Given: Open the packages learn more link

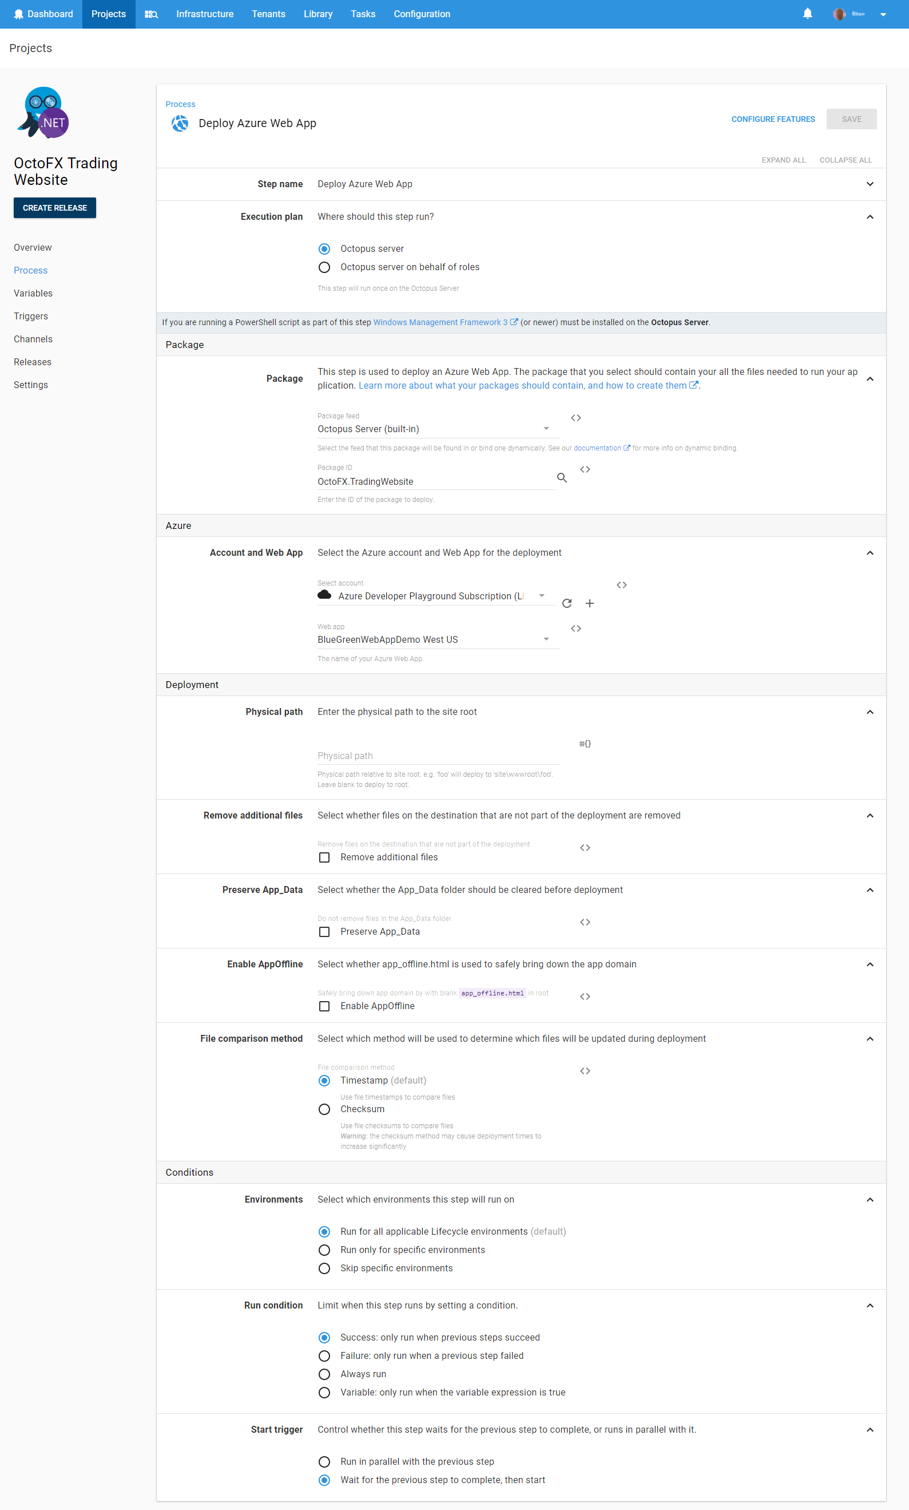Looking at the screenshot, I should 528,385.
